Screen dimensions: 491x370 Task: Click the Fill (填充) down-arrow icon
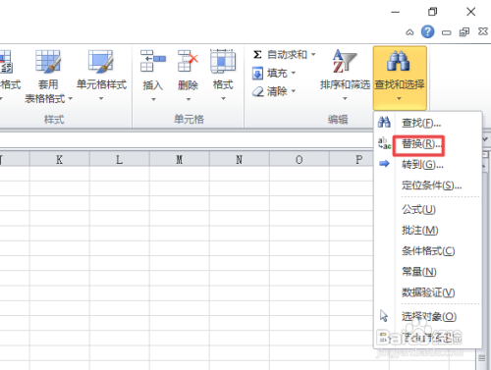[257, 73]
